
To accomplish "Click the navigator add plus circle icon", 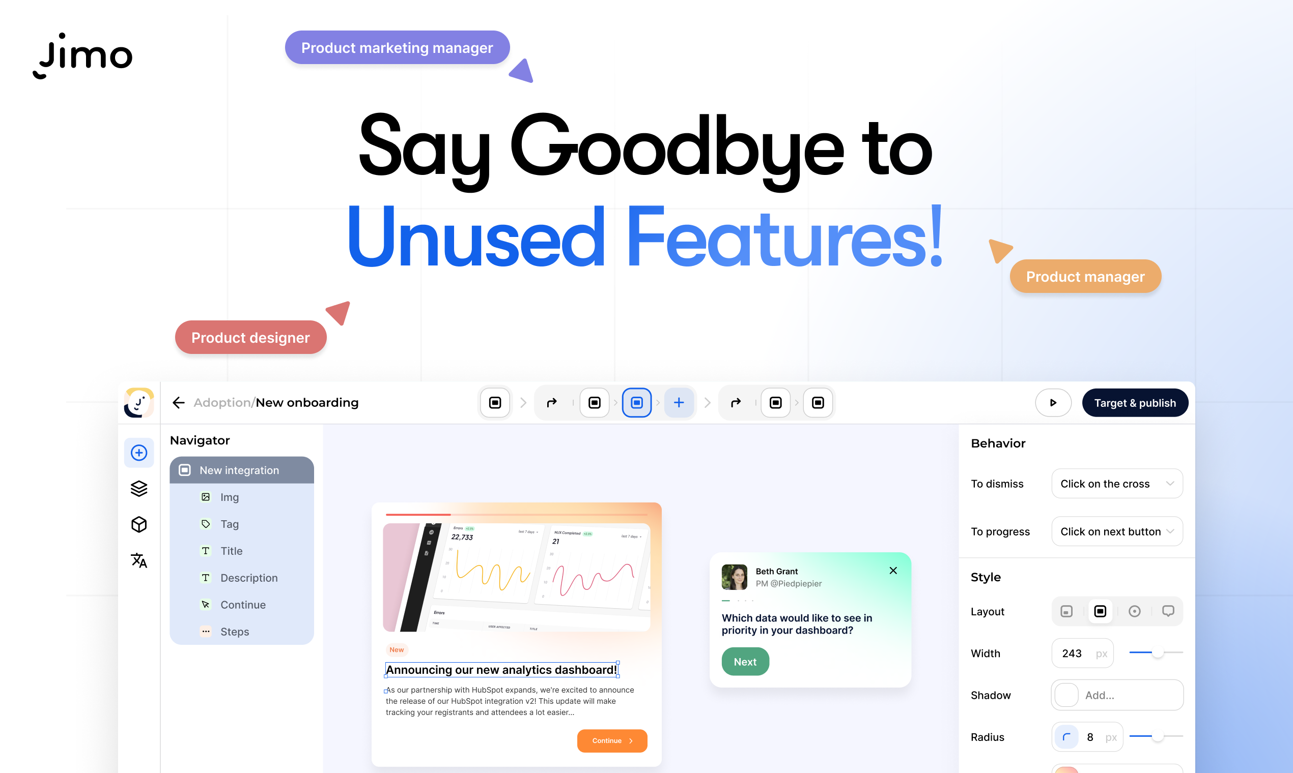I will (138, 452).
